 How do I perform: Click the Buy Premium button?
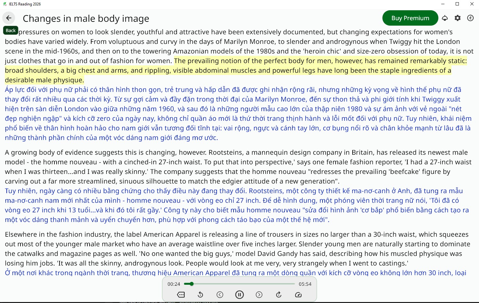[410, 18]
